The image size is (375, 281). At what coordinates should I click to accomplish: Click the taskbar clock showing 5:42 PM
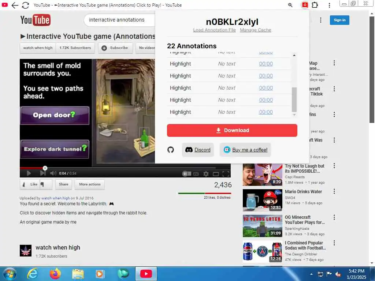pyautogui.click(x=356, y=274)
